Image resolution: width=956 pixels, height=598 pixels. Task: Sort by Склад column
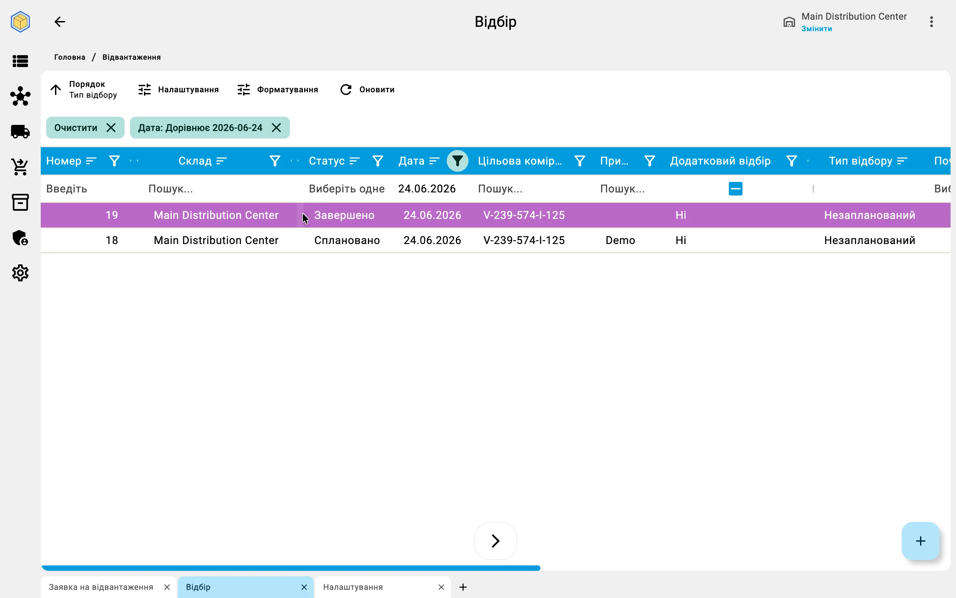click(x=221, y=161)
